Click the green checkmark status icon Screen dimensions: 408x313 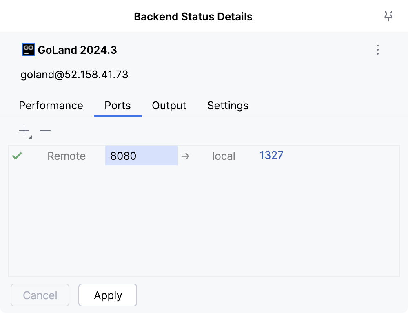pos(17,156)
